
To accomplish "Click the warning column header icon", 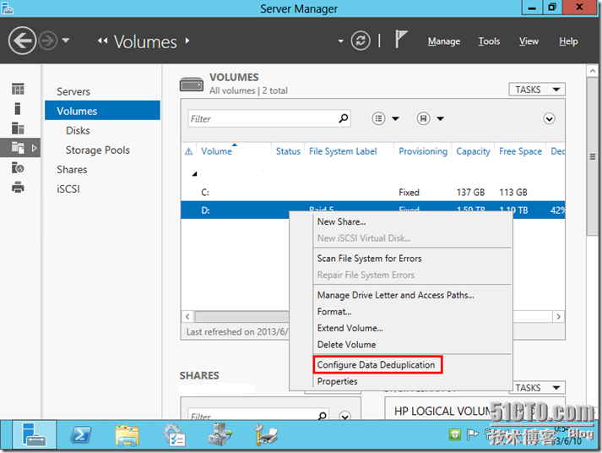I will (x=189, y=151).
